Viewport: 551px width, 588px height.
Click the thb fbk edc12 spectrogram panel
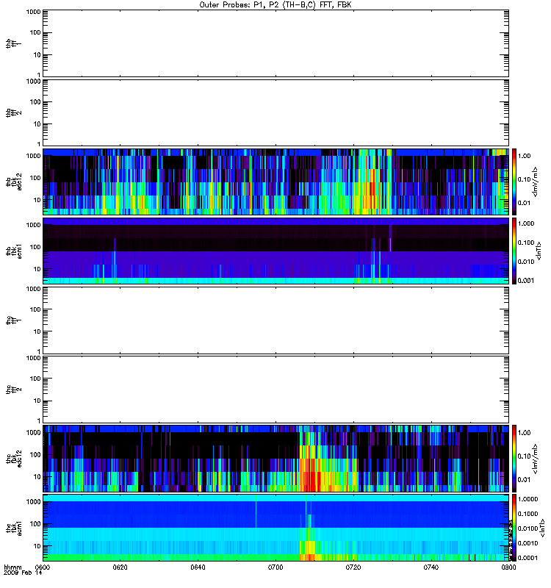click(x=276, y=182)
